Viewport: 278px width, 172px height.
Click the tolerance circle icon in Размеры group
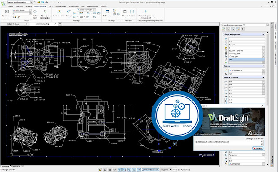[x=95, y=17]
